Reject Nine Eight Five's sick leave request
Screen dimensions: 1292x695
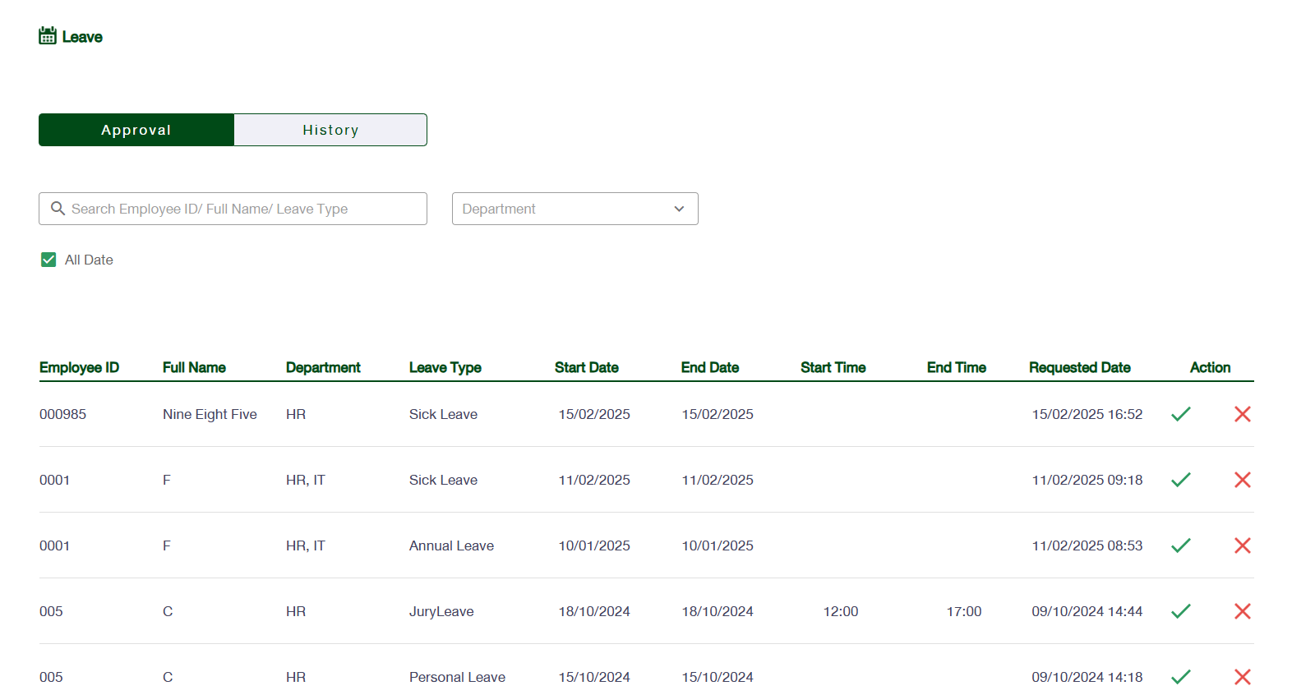(1242, 414)
